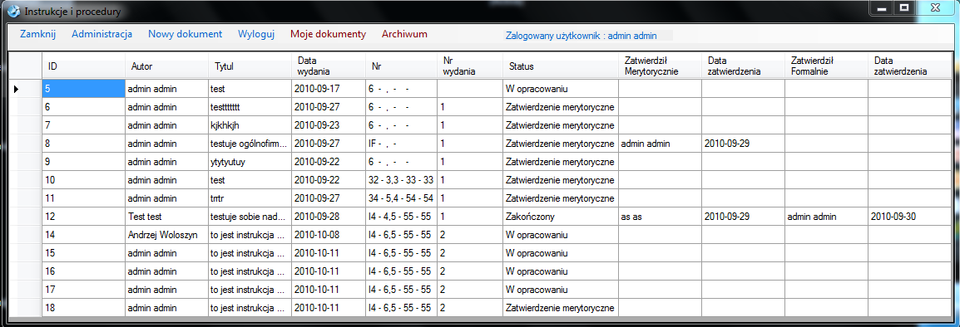Click the title cell 'ytytyutuy'
Viewport: 960px width, 327px height.
coord(250,162)
